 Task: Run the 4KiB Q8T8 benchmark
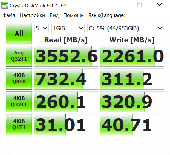(19, 79)
